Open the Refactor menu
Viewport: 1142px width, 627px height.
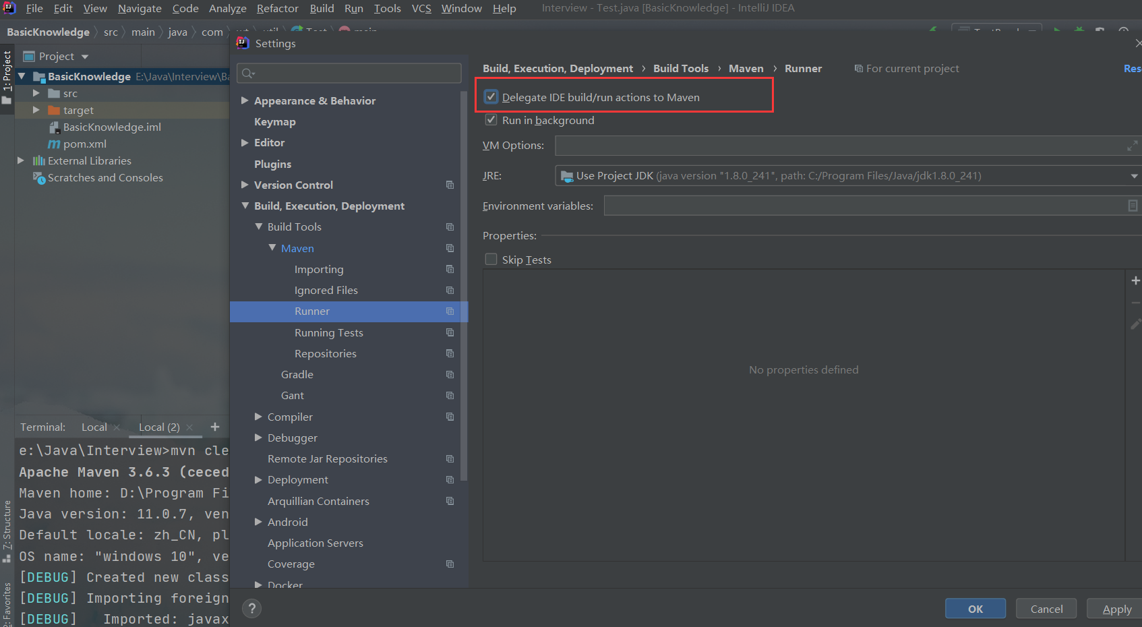[277, 8]
